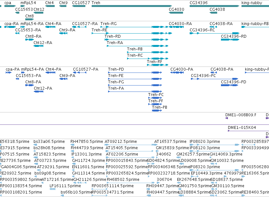Click the Treh-PA protein label
Image resolution: width=269 pixels, height=197 pixels.
tap(116, 88)
